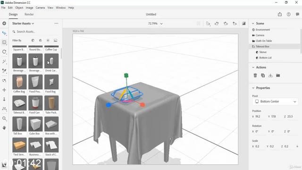This screenshot has height=170, width=302.
Task: Open the Help info icon
Action: (288, 14)
